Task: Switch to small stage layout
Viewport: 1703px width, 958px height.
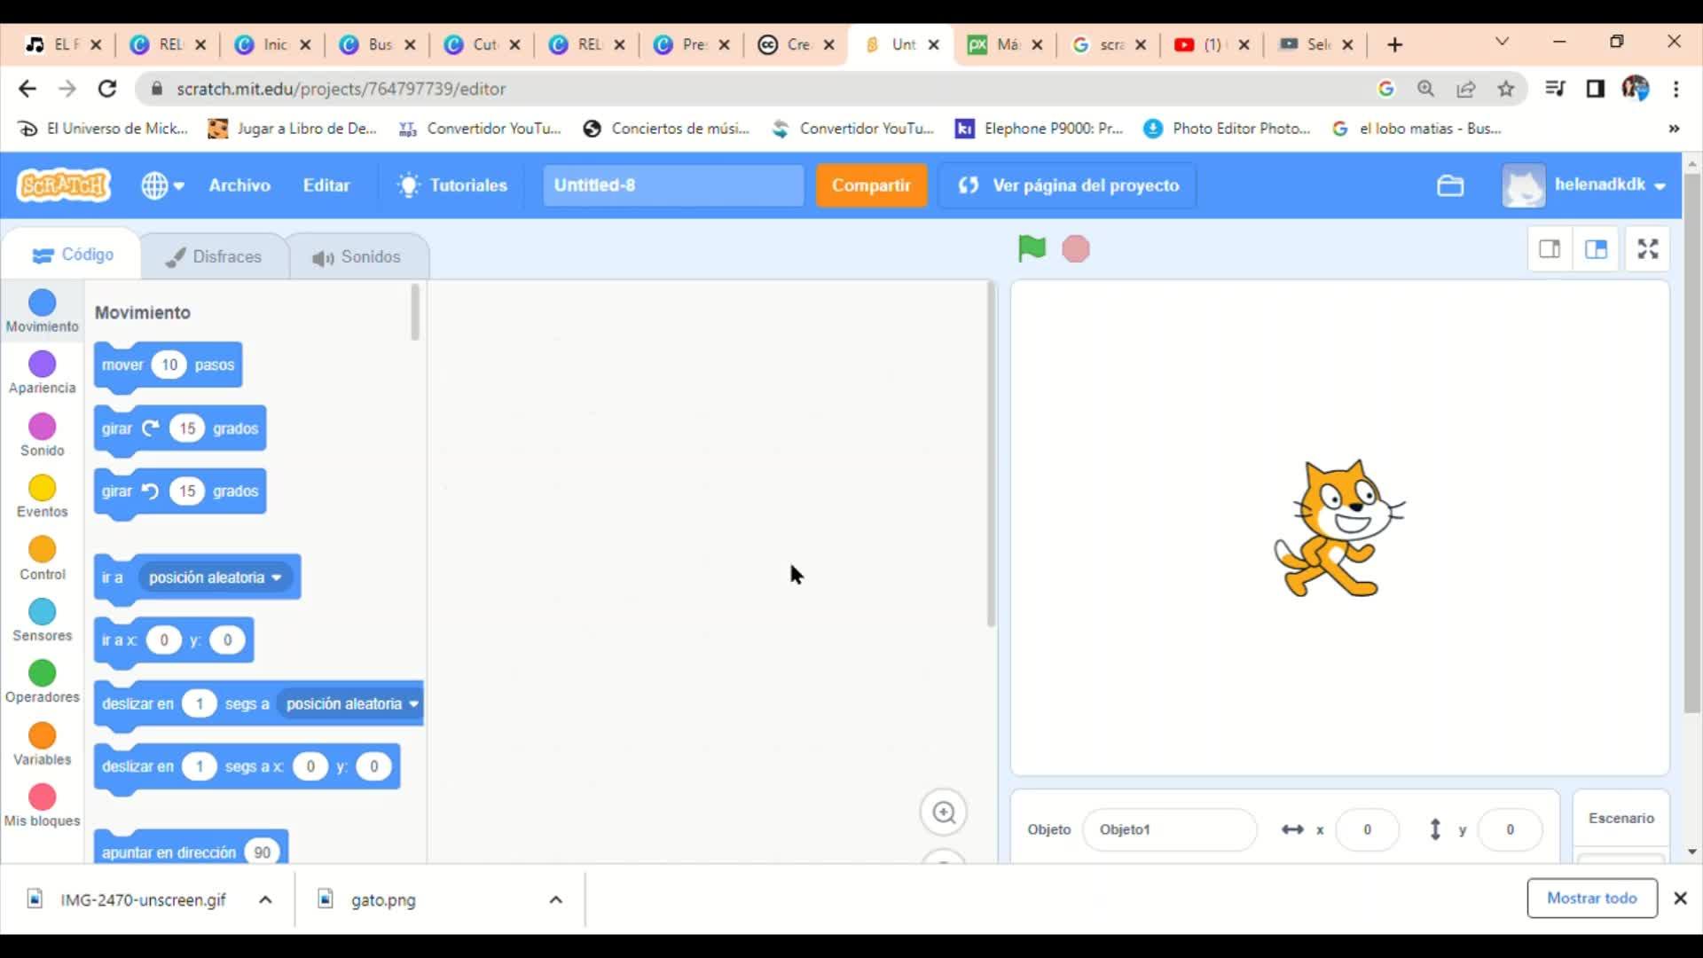Action: pos(1550,249)
